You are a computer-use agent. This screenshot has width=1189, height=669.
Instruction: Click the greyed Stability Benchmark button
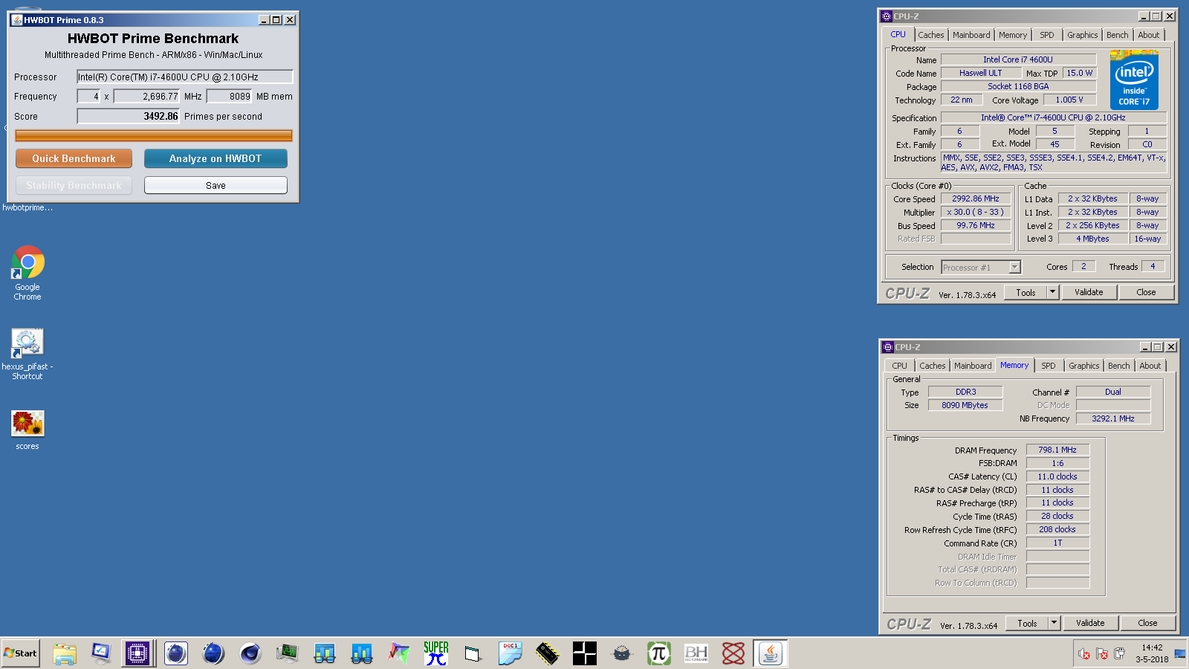[74, 185]
